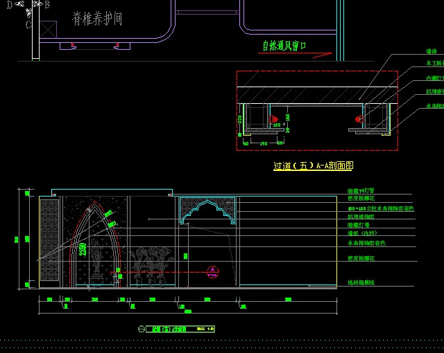Click the 自然通风窗口 annotation text
The height and width of the screenshot is (353, 444).
(x=284, y=46)
